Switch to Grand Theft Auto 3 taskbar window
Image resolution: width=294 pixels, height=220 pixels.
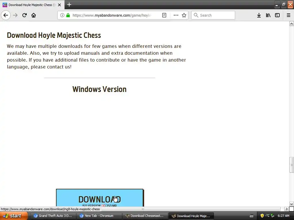pyautogui.click(x=53, y=216)
